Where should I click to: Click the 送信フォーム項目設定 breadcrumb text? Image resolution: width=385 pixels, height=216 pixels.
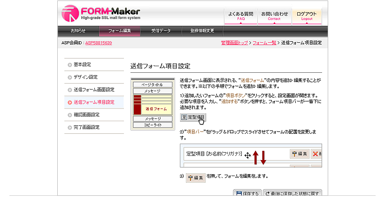[x=301, y=43]
